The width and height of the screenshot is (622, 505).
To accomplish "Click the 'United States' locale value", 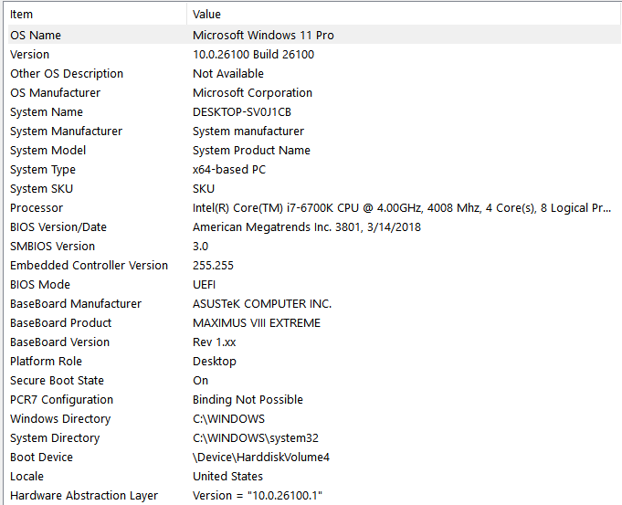I will tap(227, 477).
